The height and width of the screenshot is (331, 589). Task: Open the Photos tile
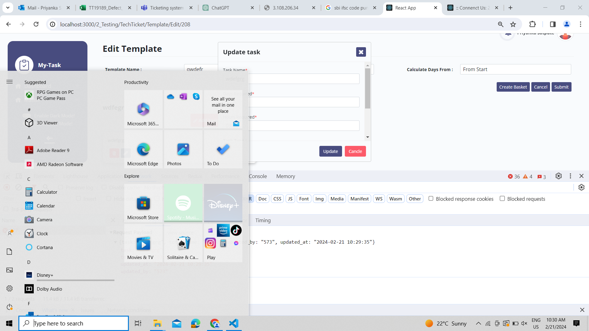click(183, 149)
